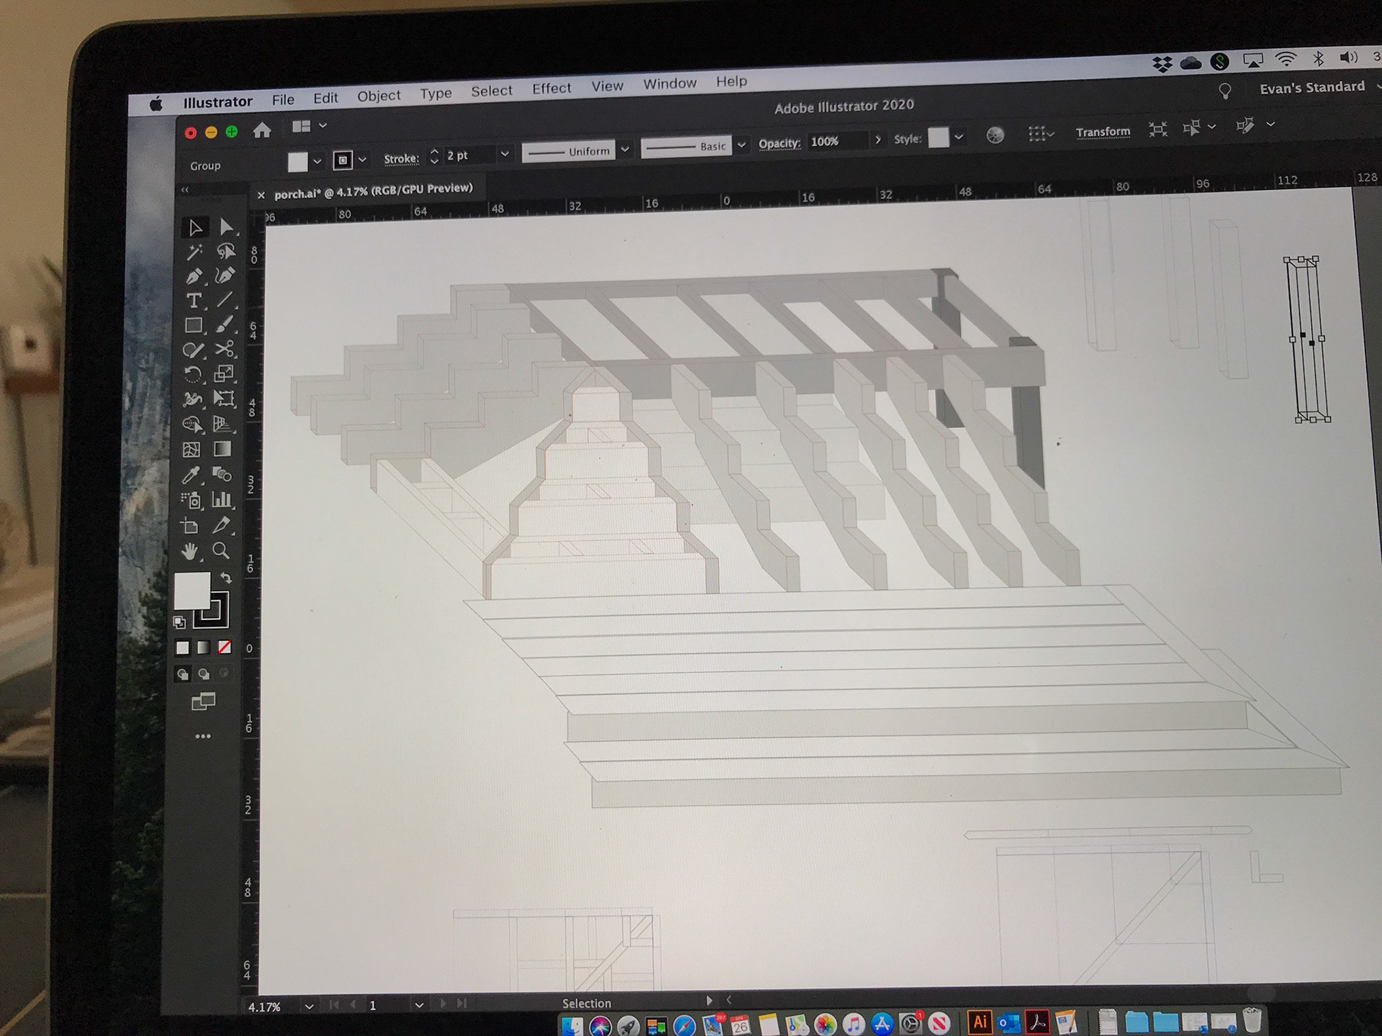Expand the Uniform width profile dropdown
Image resolution: width=1382 pixels, height=1036 pixels.
625,149
